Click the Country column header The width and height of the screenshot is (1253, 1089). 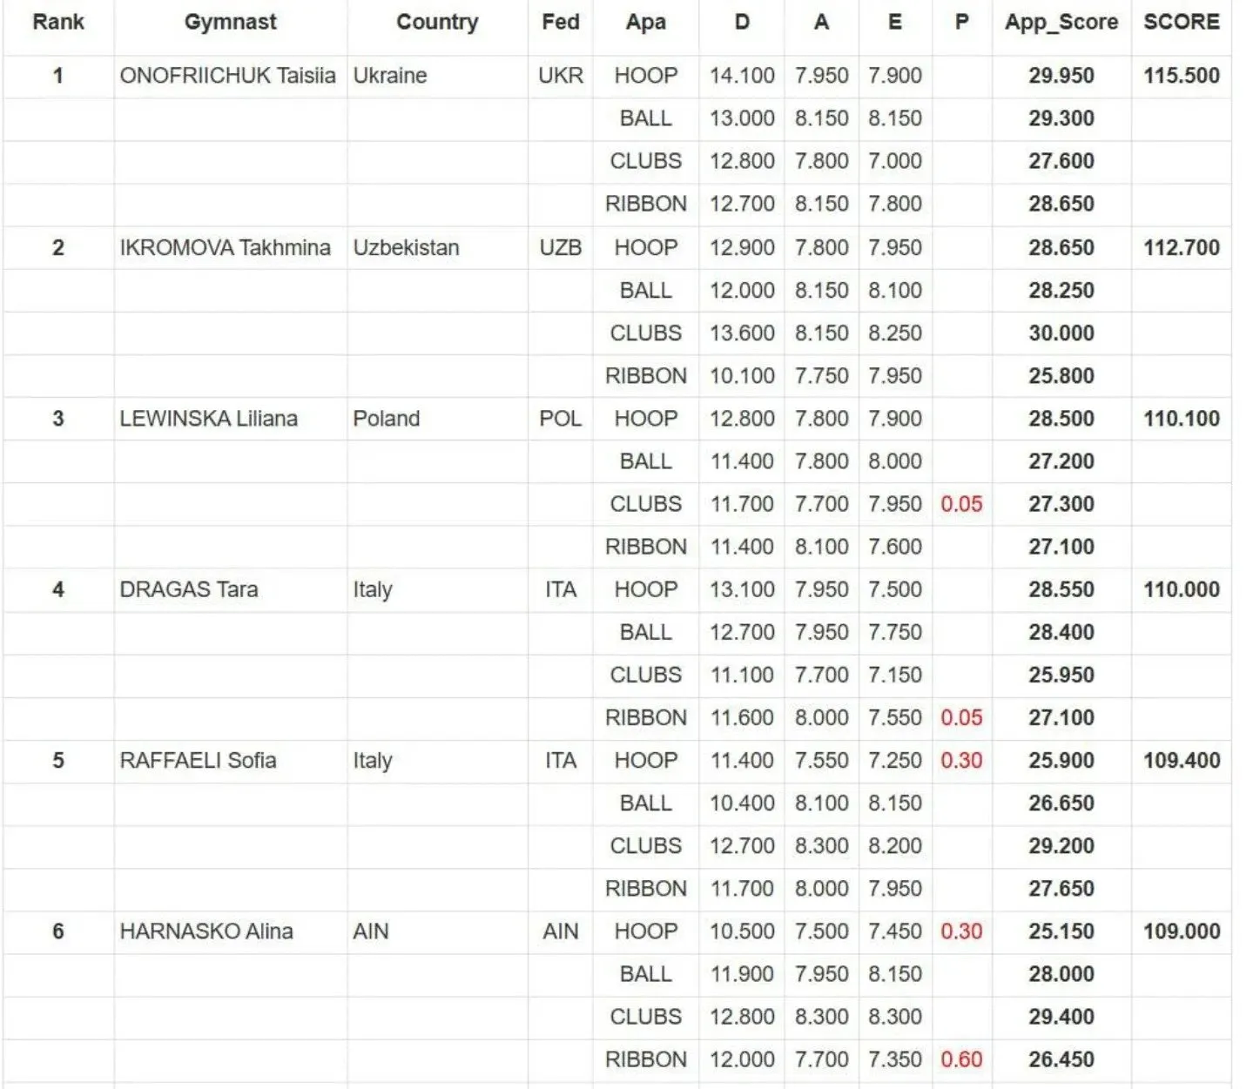pyautogui.click(x=437, y=23)
